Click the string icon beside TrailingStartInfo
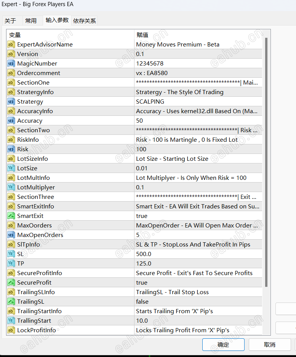 click(11, 311)
